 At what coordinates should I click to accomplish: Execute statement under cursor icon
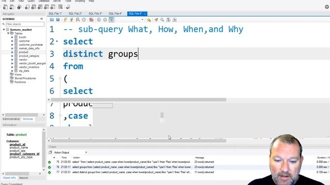[x=72, y=20]
